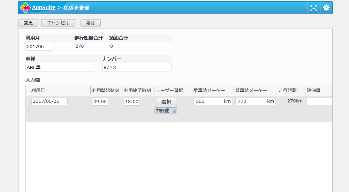Click the 利用終了時刻 time field
The width and height of the screenshot is (349, 192).
(132, 102)
